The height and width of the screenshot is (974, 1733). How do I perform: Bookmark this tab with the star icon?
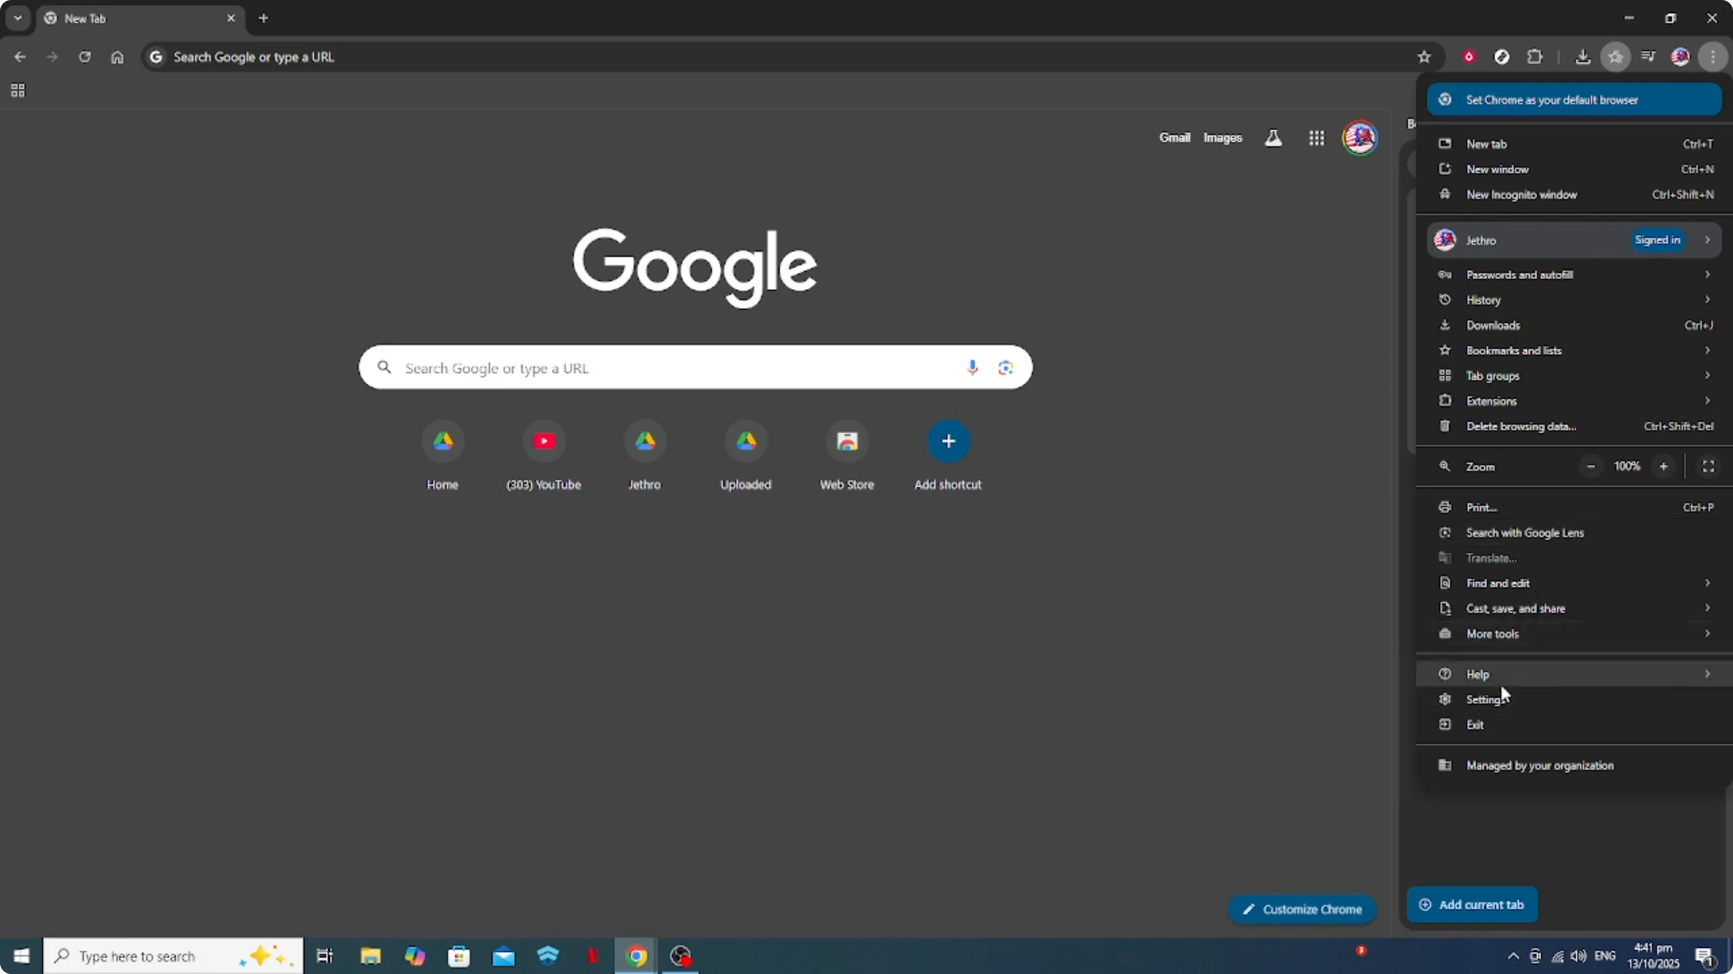[x=1424, y=57]
